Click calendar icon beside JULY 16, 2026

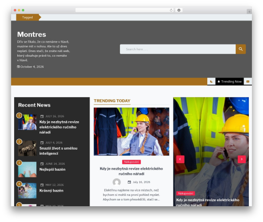tap(42, 117)
